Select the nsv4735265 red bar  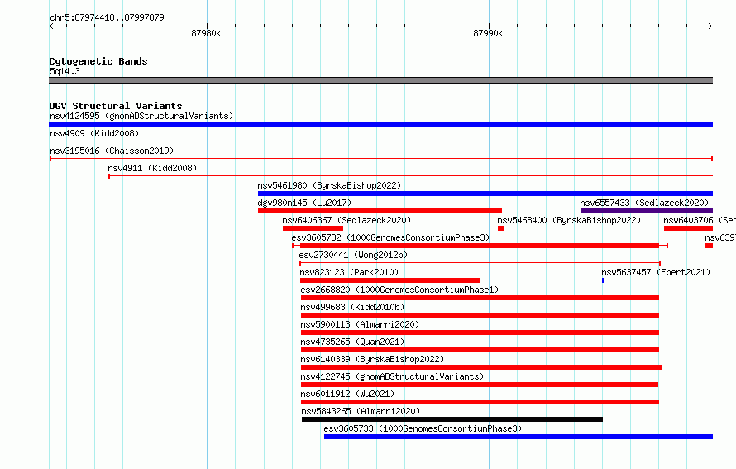pyautogui.click(x=480, y=350)
